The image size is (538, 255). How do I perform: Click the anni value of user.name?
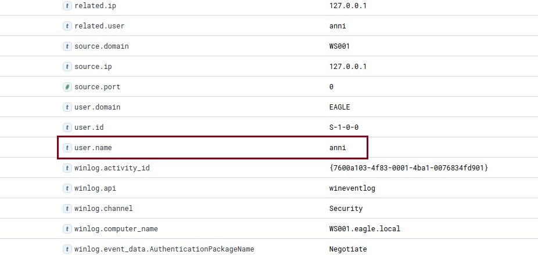338,148
